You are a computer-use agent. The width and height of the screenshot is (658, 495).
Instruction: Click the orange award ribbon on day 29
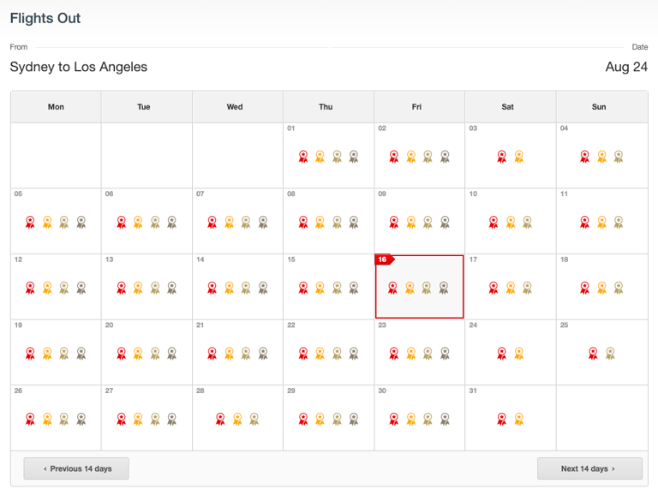(320, 419)
